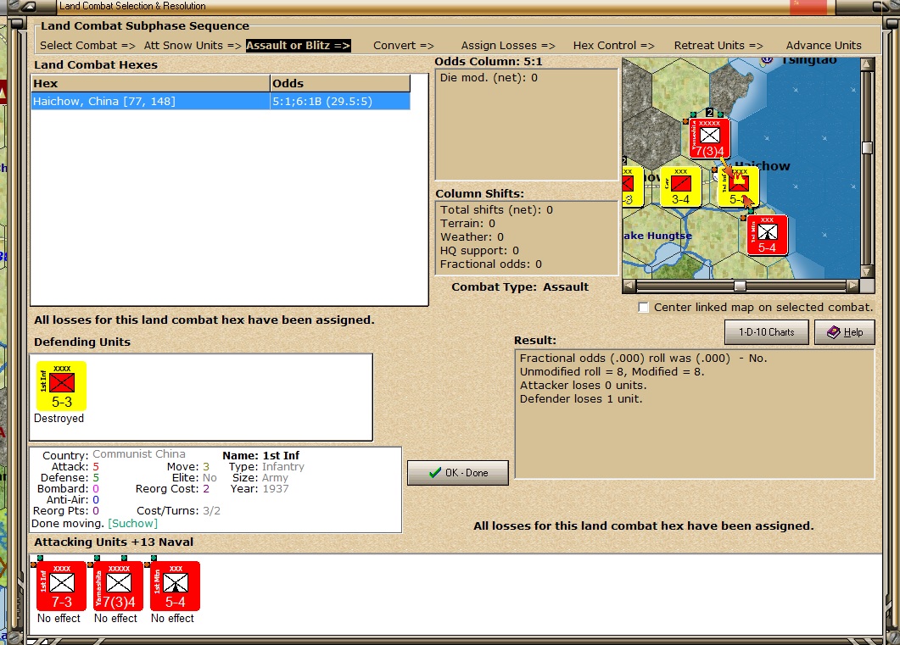Click the Select Combat subphase step
The width and height of the screenshot is (900, 645).
tap(88, 45)
